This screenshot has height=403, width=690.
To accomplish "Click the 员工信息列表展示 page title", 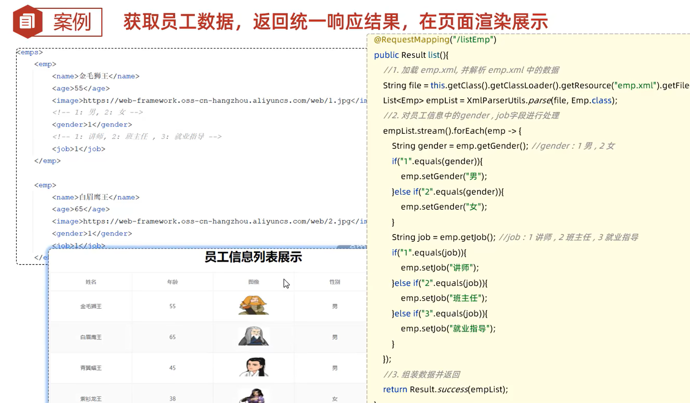I will click(254, 258).
